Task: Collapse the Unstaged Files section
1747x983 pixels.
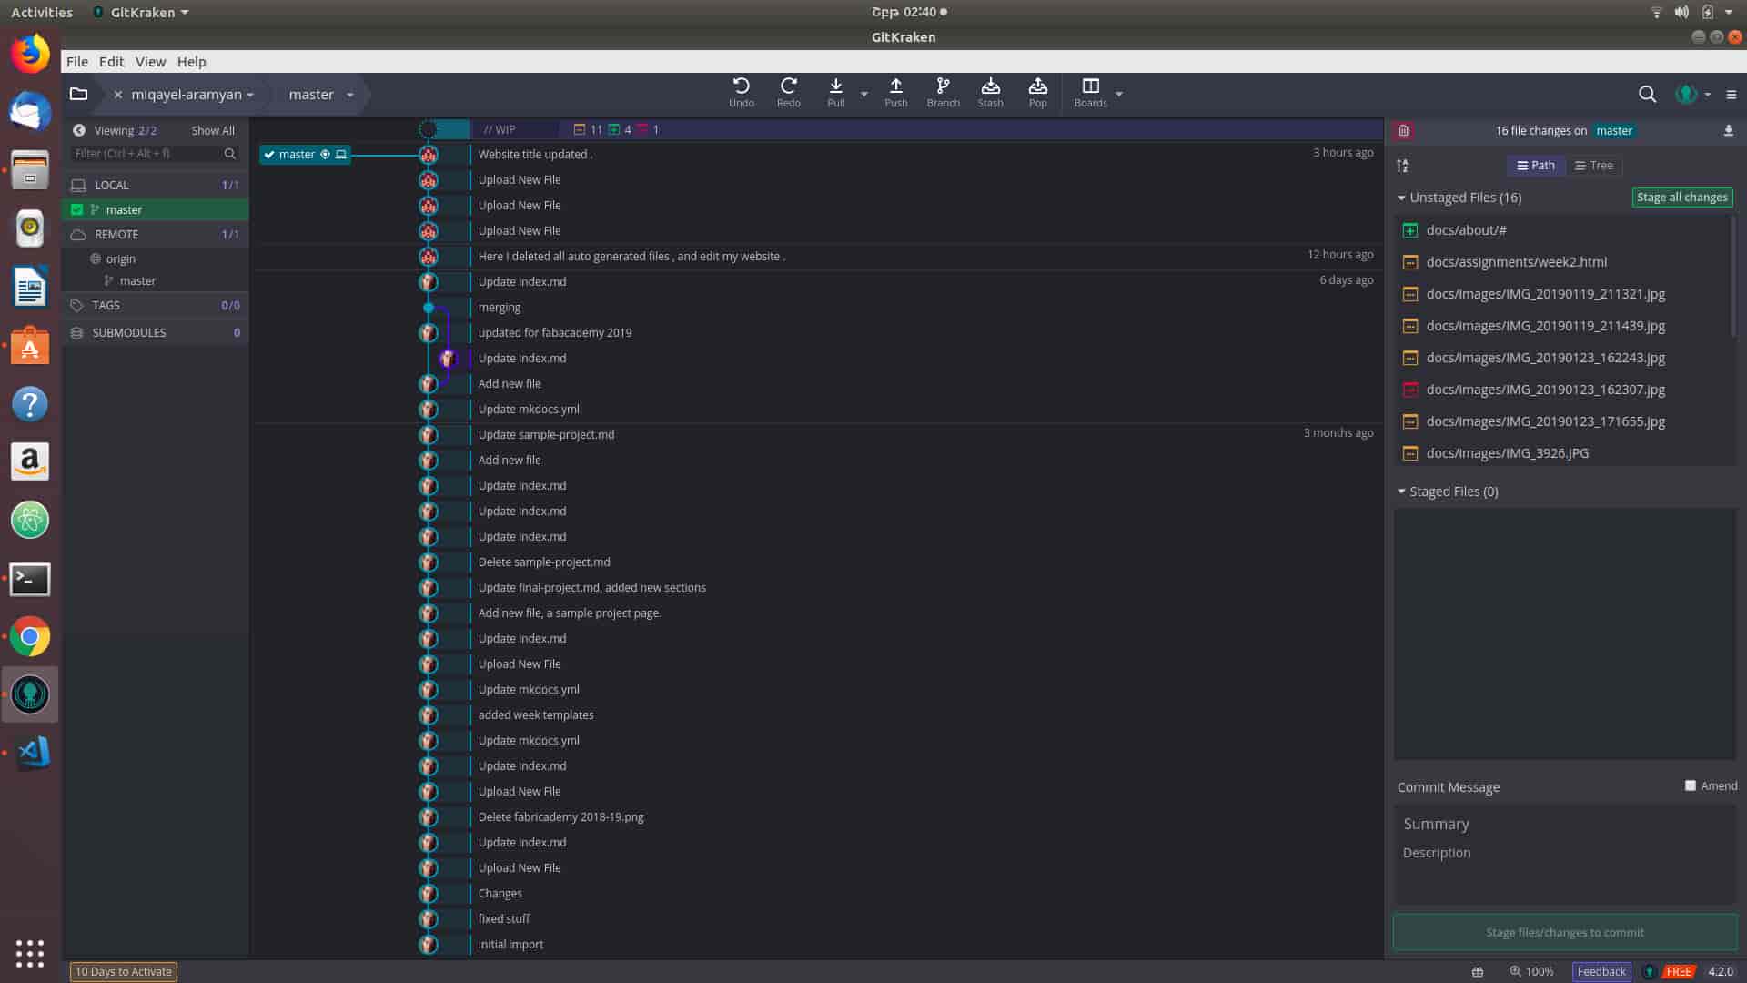Action: 1401,198
